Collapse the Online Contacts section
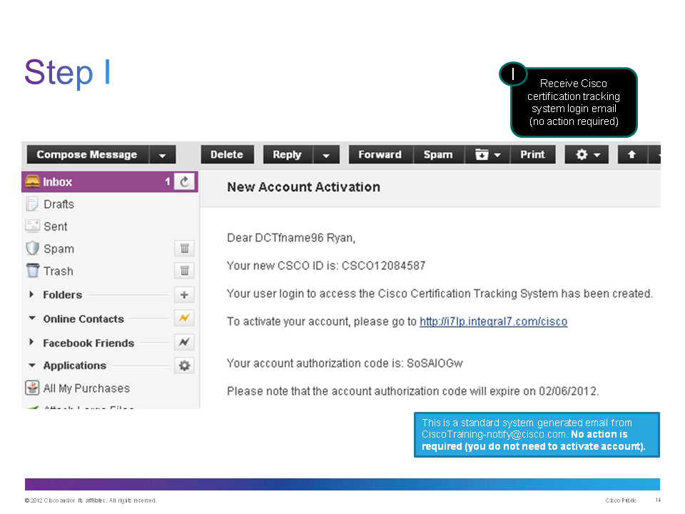Screen dimensions: 685x514 pos(32,318)
